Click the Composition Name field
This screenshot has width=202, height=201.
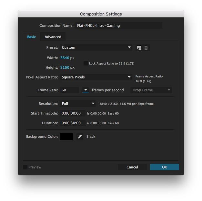tap(119, 25)
